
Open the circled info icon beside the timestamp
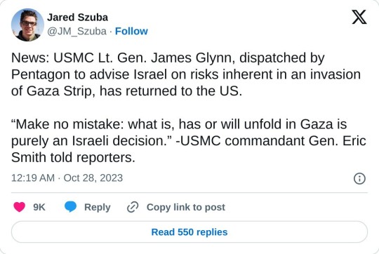[x=359, y=179]
